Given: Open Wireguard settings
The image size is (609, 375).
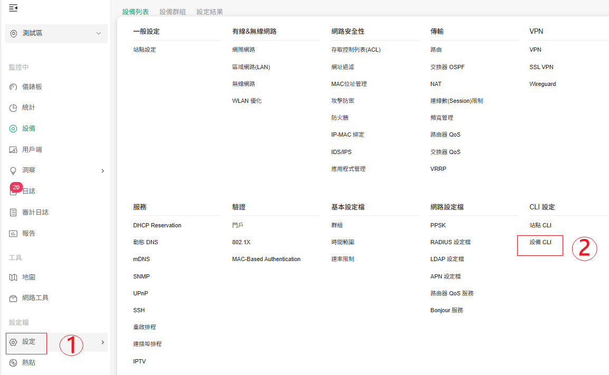Looking at the screenshot, I should click(542, 84).
